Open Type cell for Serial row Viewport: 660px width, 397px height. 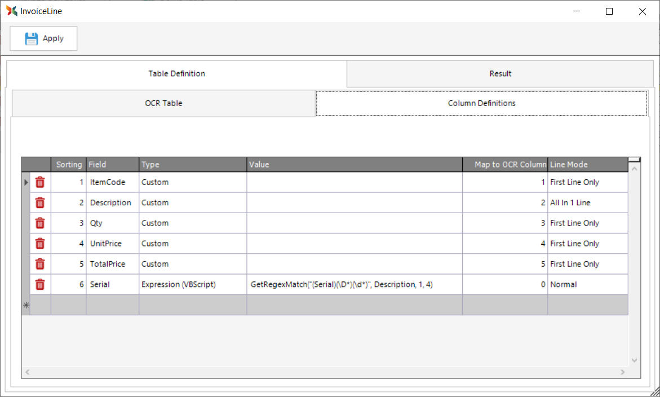pos(193,285)
